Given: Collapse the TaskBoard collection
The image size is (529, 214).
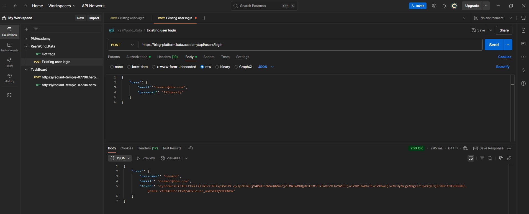Looking at the screenshot, I should coord(26,70).
